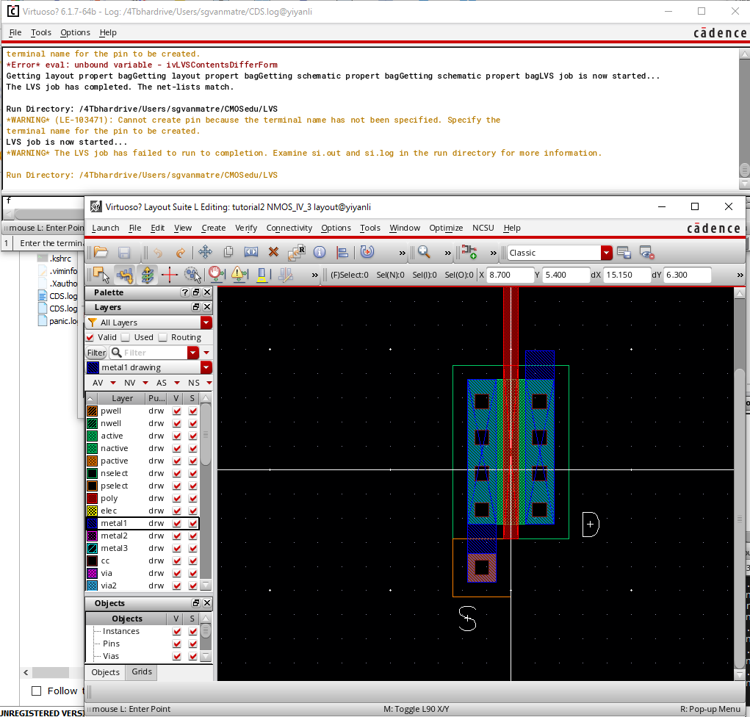Click the red X Delete icon
750x717 pixels.
(x=273, y=252)
